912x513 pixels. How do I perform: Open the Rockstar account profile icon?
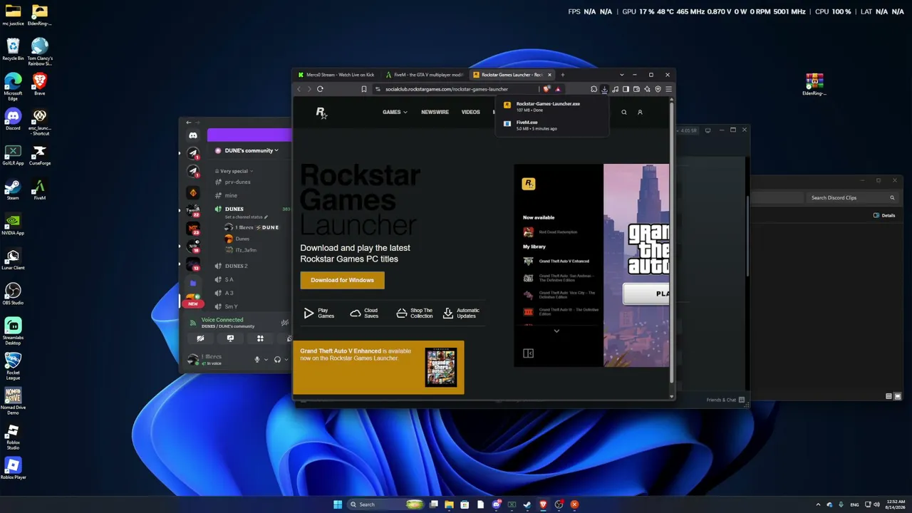click(x=640, y=113)
